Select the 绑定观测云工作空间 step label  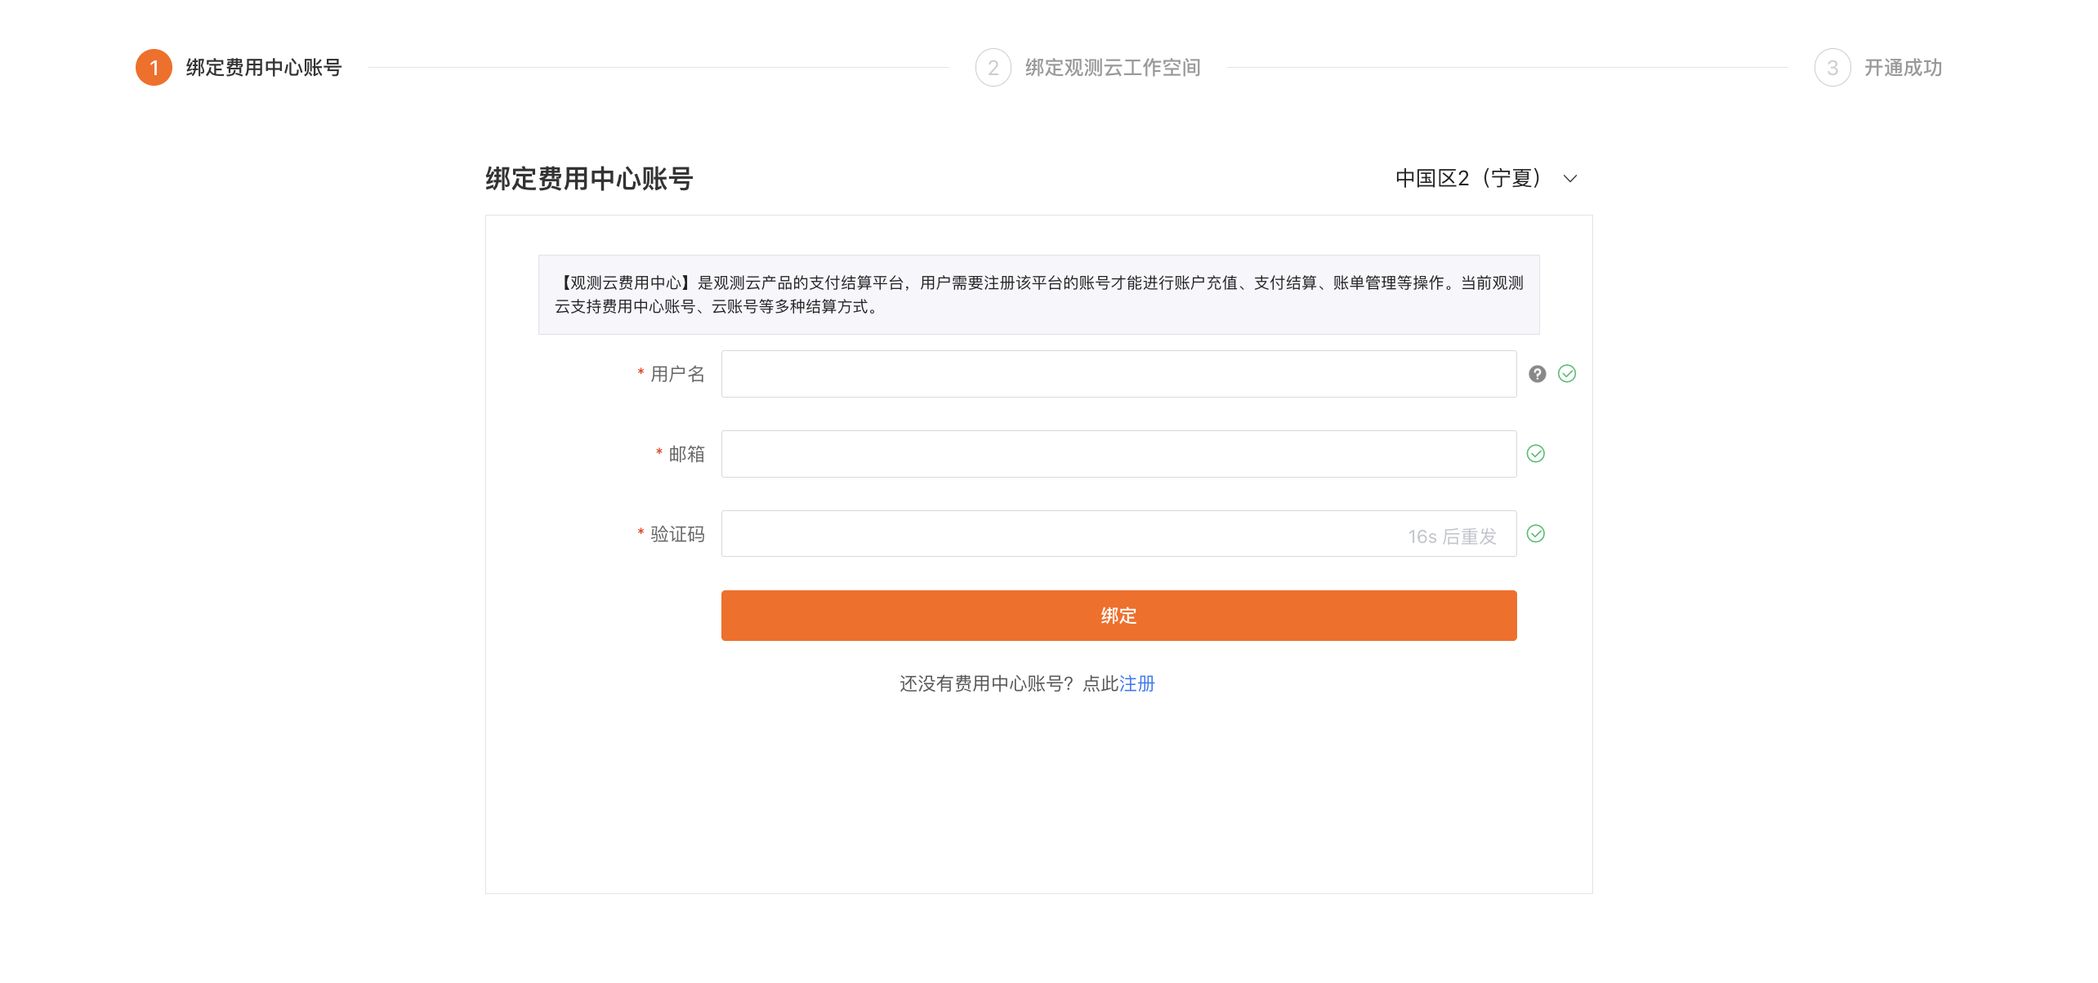[1113, 68]
